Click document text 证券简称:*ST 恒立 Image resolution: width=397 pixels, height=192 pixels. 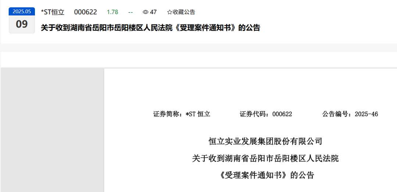point(182,114)
